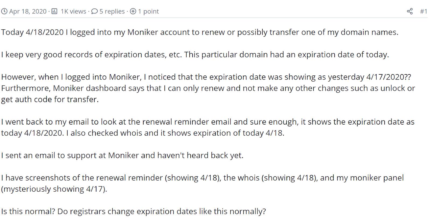Screen dimensions: 431x224
Task: Open the #1 post permalink
Action: [424, 11]
